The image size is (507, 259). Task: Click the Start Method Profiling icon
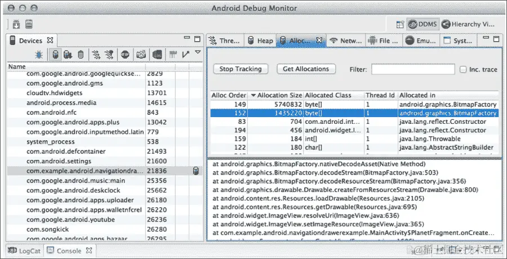109,54
